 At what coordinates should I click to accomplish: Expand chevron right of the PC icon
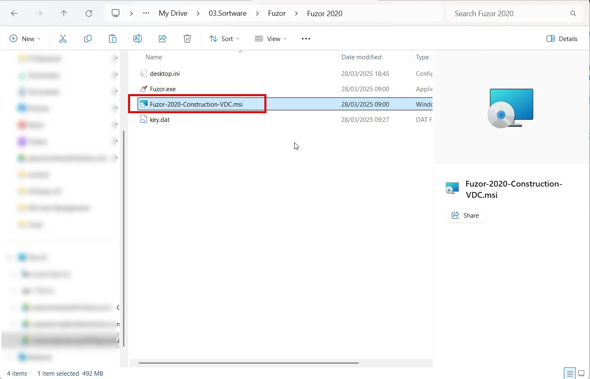coord(131,13)
